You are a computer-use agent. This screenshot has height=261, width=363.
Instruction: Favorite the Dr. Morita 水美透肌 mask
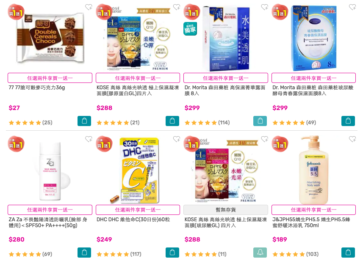(264, 7)
